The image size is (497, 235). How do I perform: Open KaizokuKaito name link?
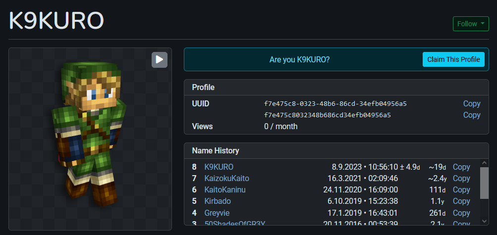click(226, 179)
